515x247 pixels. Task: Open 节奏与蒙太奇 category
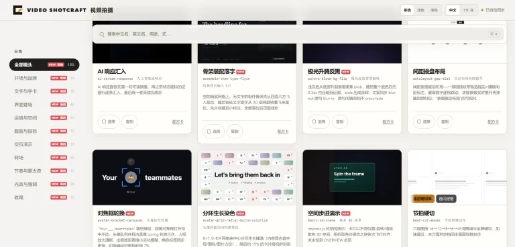44,170
